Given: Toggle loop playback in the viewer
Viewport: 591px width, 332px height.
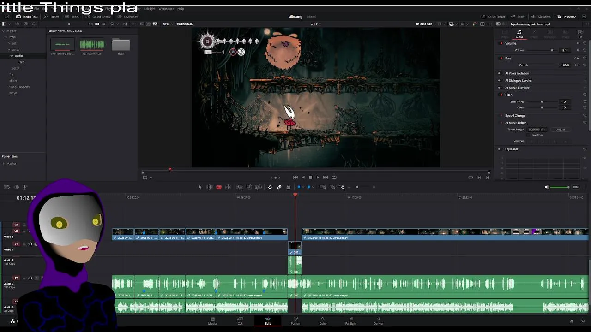Looking at the screenshot, I should (x=334, y=177).
